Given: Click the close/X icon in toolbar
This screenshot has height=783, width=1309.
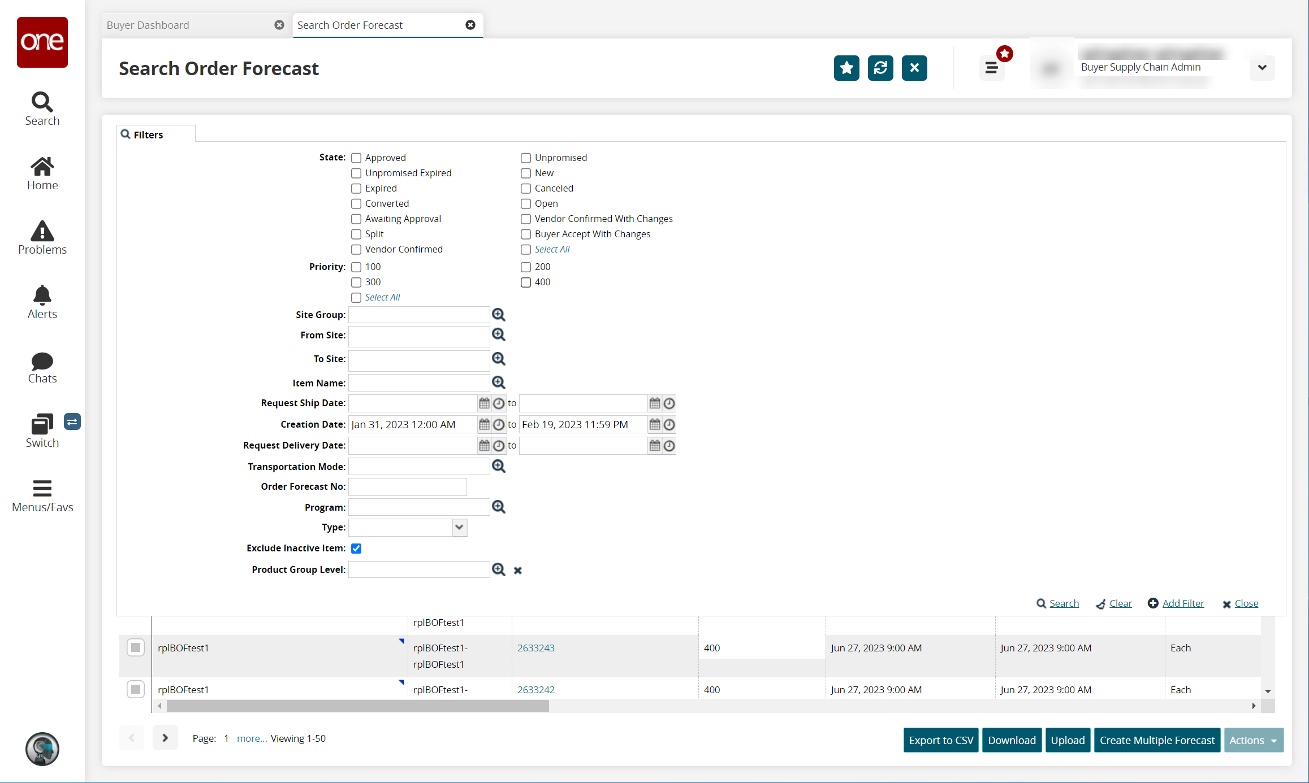Looking at the screenshot, I should point(914,67).
